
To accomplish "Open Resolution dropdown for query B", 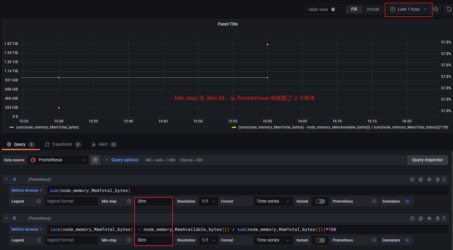I will pyautogui.click(x=209, y=240).
